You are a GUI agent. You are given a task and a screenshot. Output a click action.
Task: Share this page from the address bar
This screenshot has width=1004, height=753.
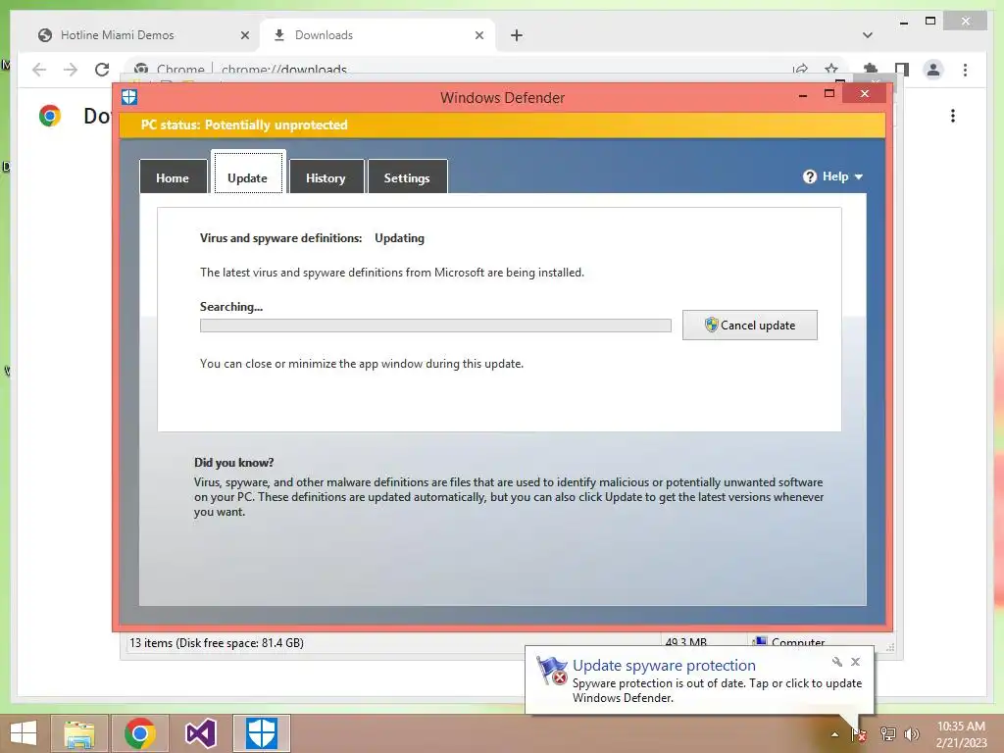point(800,69)
